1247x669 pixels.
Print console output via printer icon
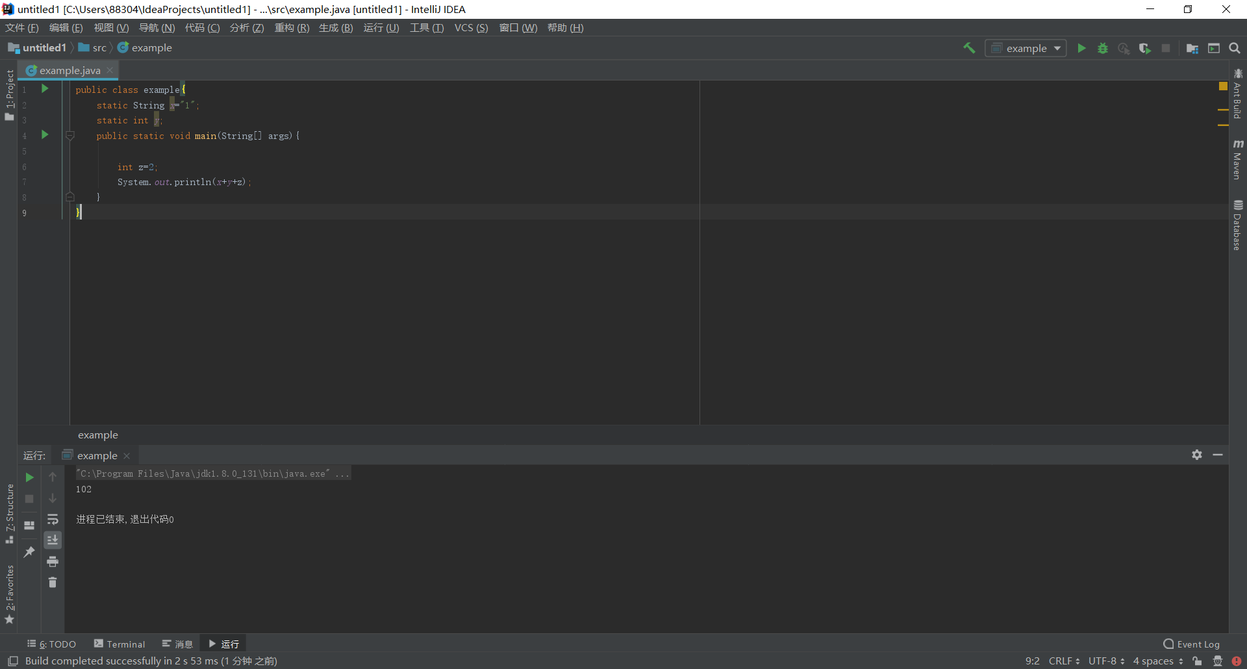coord(53,562)
